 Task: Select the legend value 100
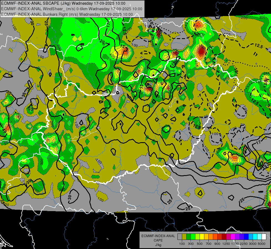[x=182, y=244]
